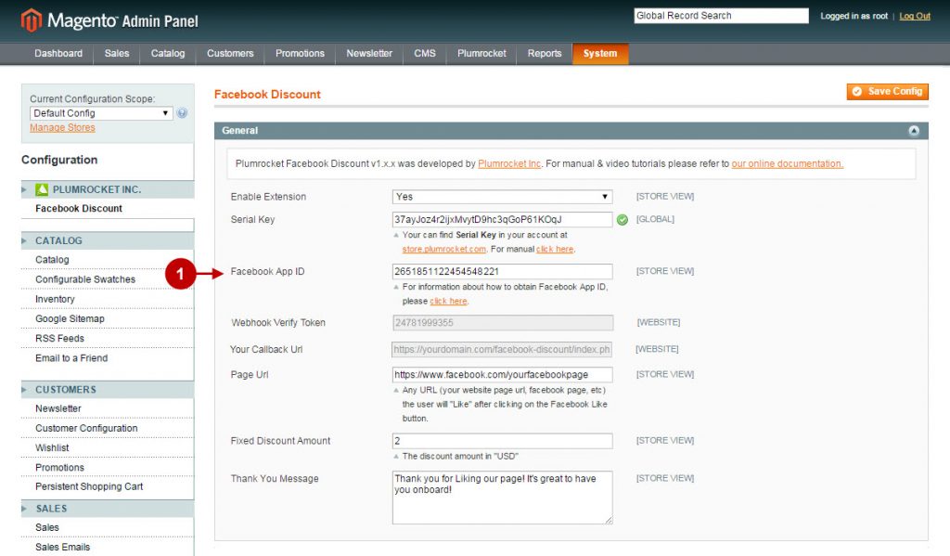This screenshot has height=556, width=950.
Task: Follow the Plumrocket Inc link in notice
Action: click(509, 163)
